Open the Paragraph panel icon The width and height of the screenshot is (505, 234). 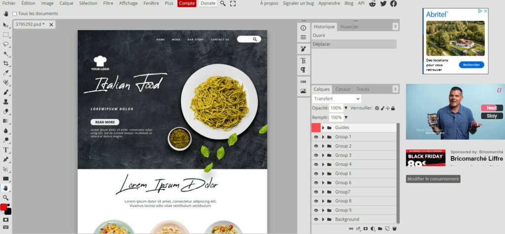click(x=303, y=70)
